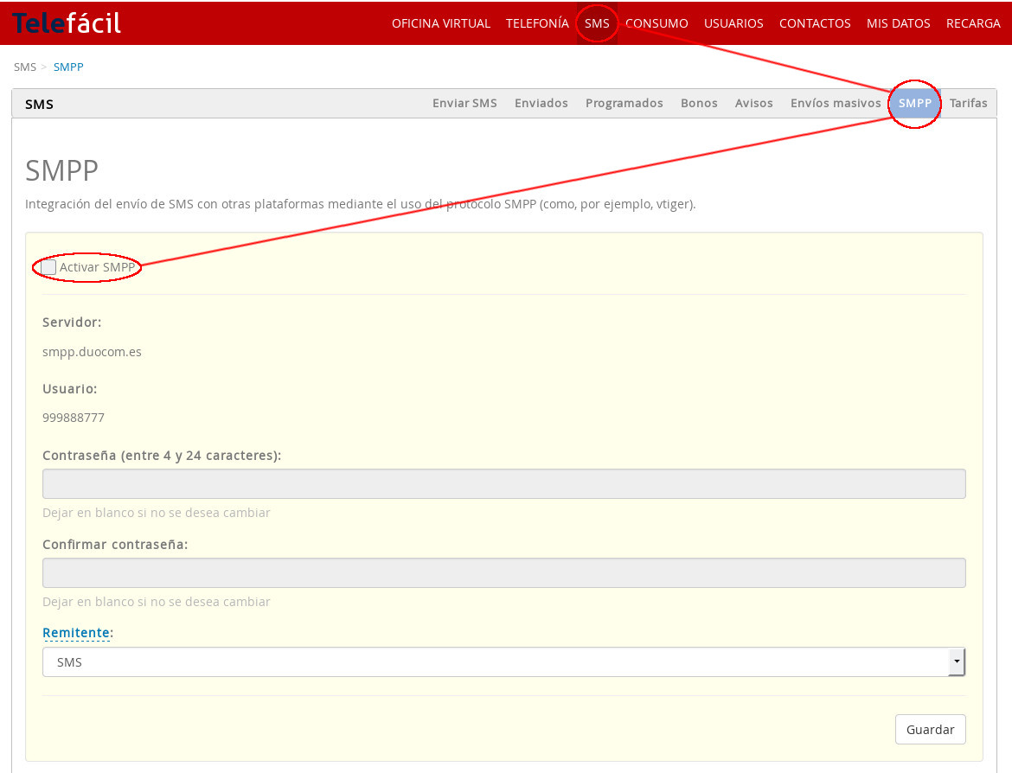Go to the Consumo section
The height and width of the screenshot is (773, 1012).
point(657,23)
